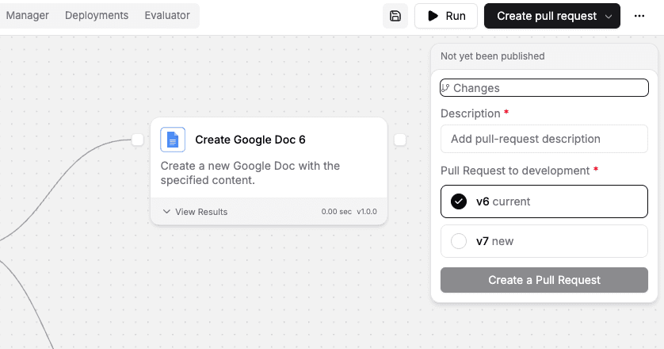Click the Changes title input field

[544, 88]
